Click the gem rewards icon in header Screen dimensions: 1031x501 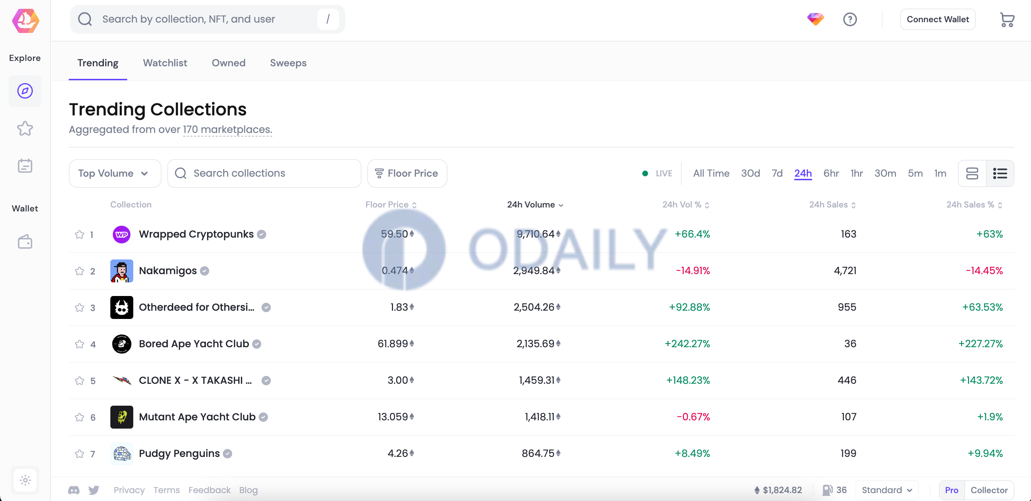[x=815, y=19]
